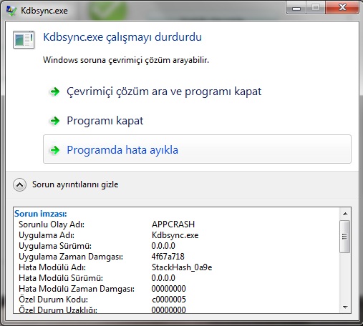
Task: Click green arrow beside Programı kapat
Action: [55, 121]
